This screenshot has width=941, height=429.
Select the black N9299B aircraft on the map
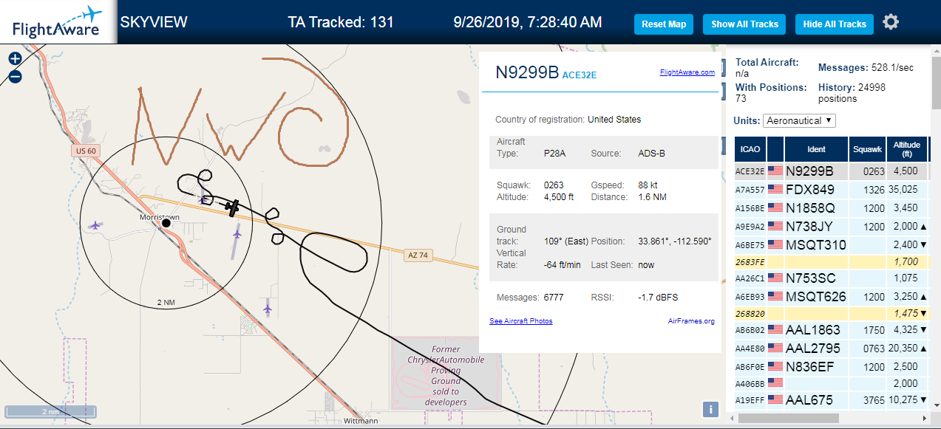pos(233,207)
